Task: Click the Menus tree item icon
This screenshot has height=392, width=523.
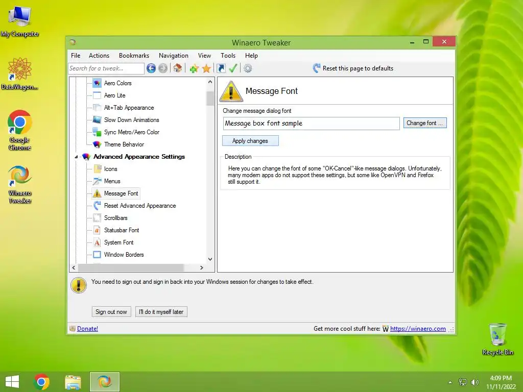Action: click(x=97, y=181)
